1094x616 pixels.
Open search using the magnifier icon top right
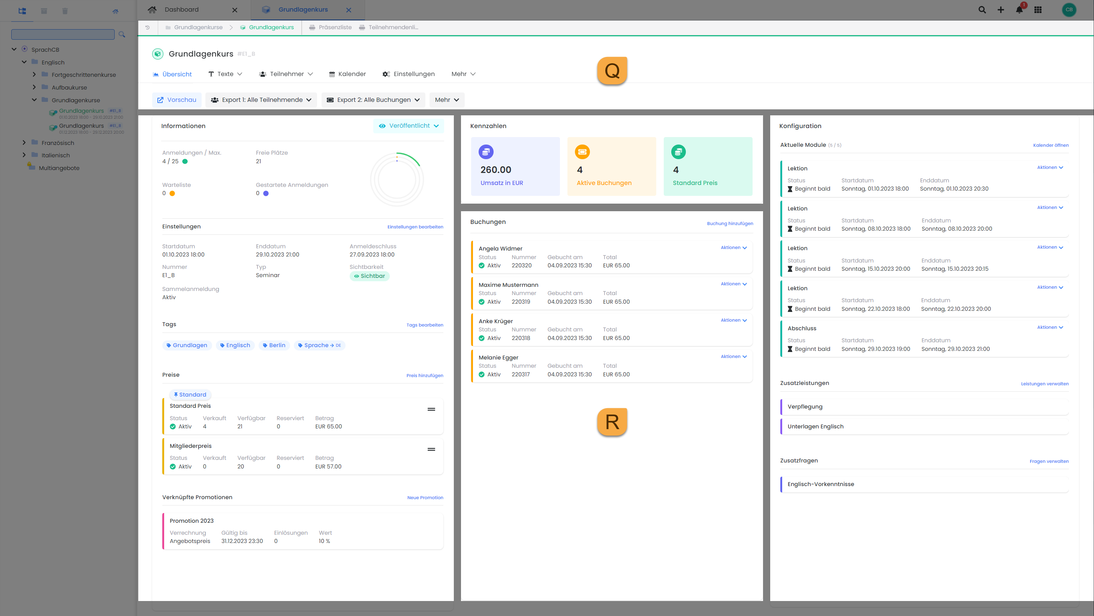[x=982, y=9]
